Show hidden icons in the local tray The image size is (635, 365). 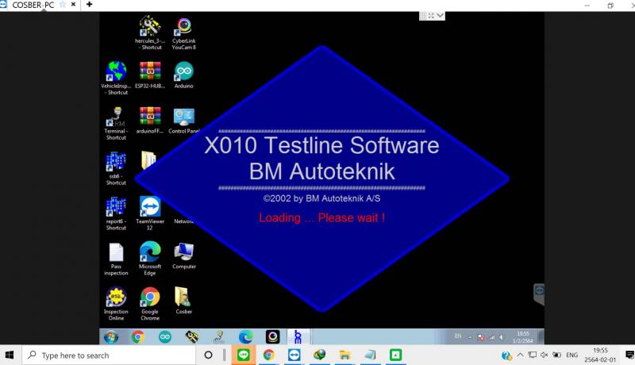[x=521, y=355]
